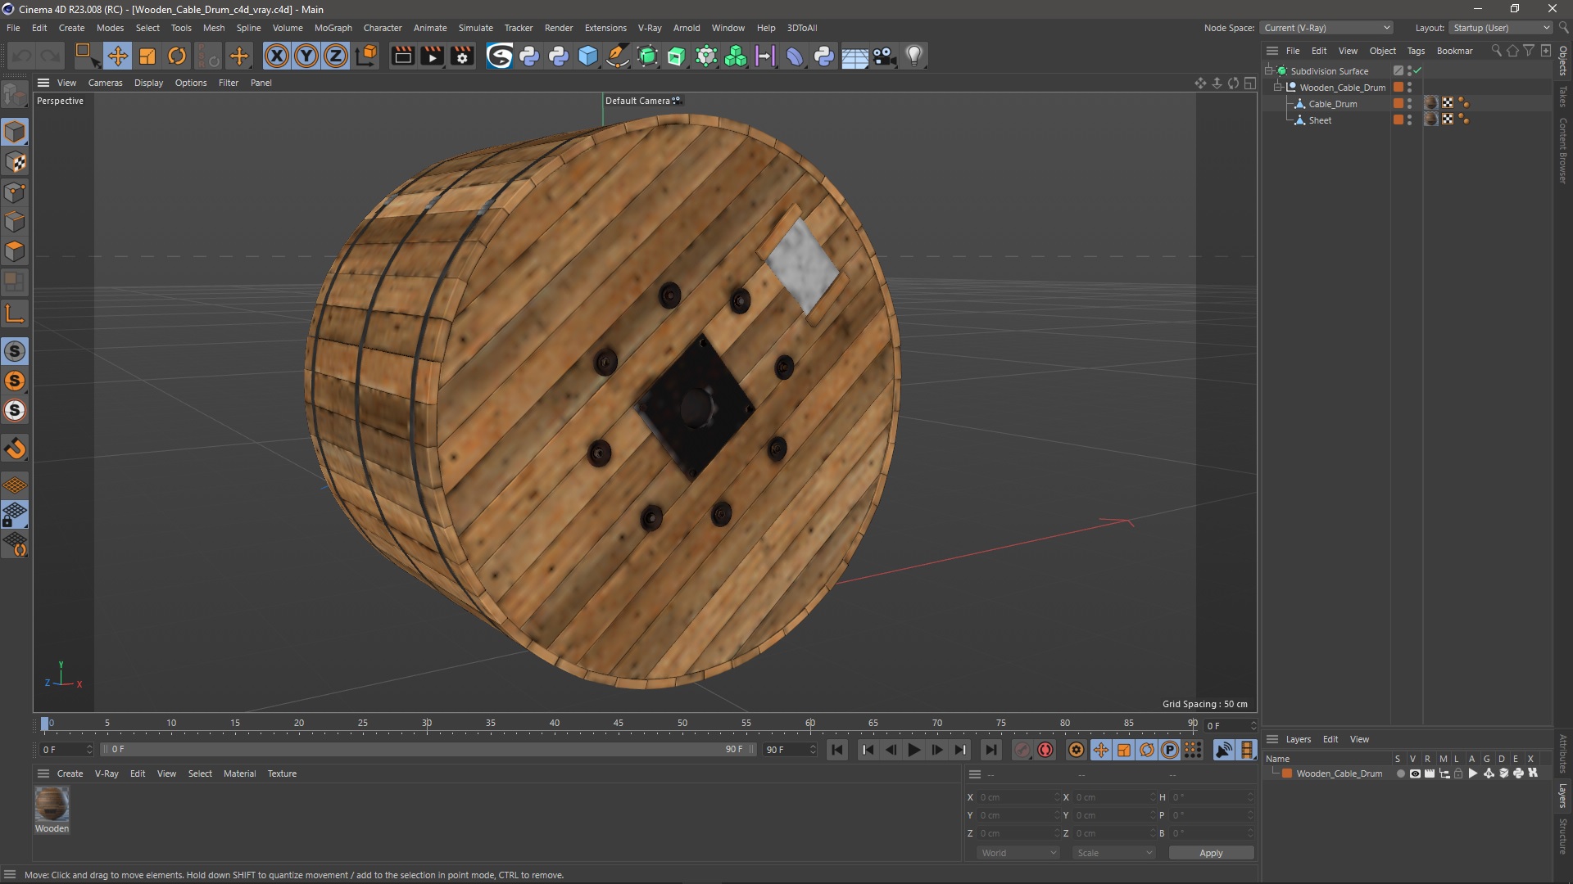
Task: Click timeline ruler at frame 45
Action: (619, 724)
